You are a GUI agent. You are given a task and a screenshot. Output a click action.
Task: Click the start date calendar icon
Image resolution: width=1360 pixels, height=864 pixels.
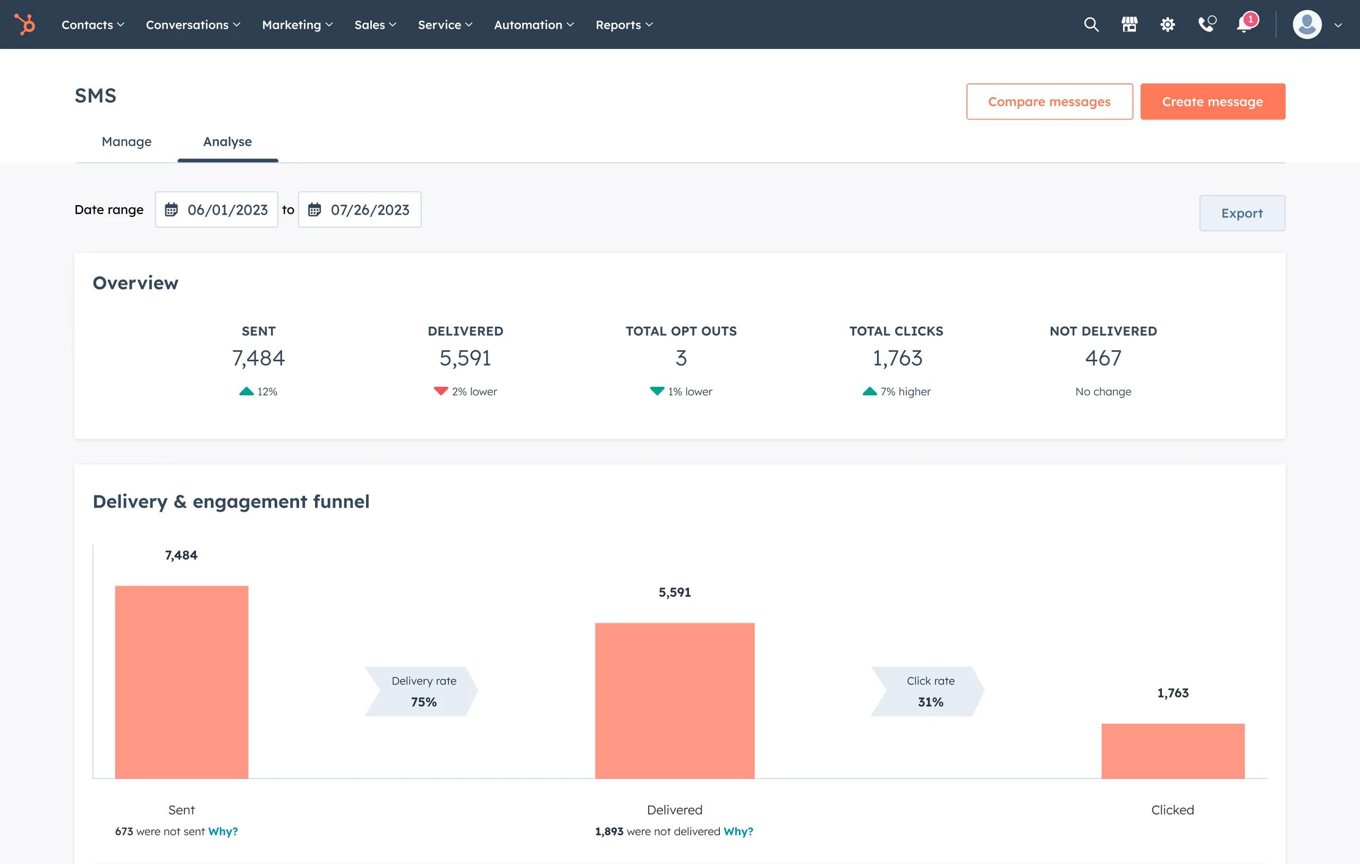(171, 210)
